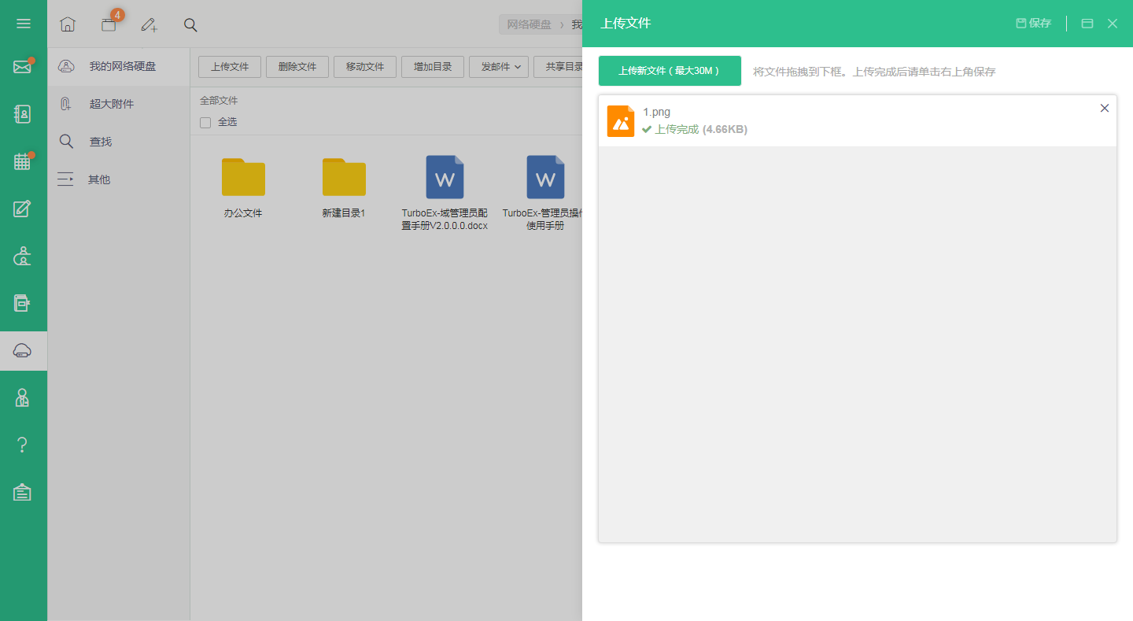Click 网络硬盘 in the breadcrumb
1133x621 pixels.
pyautogui.click(x=530, y=24)
